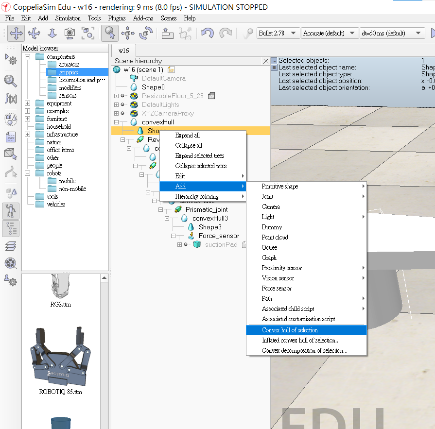
Task: Select the non-mobile robots folder
Action: coord(72,189)
